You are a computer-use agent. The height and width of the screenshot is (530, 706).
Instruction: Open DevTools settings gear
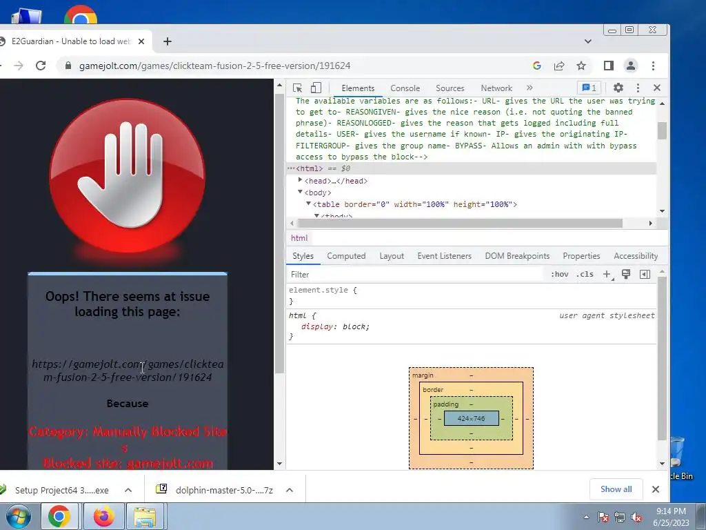(x=618, y=88)
